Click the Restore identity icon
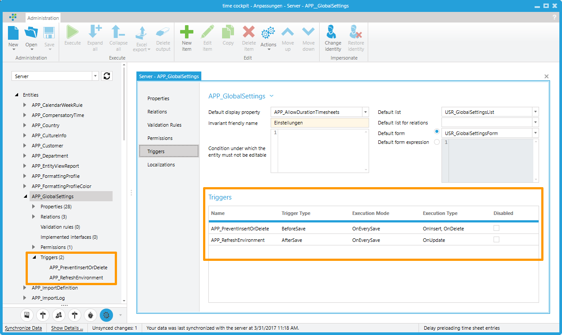The height and width of the screenshot is (335, 562). (356, 32)
